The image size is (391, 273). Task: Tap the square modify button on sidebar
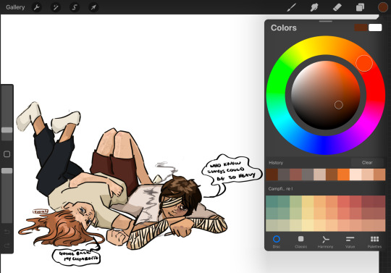pos(7,154)
